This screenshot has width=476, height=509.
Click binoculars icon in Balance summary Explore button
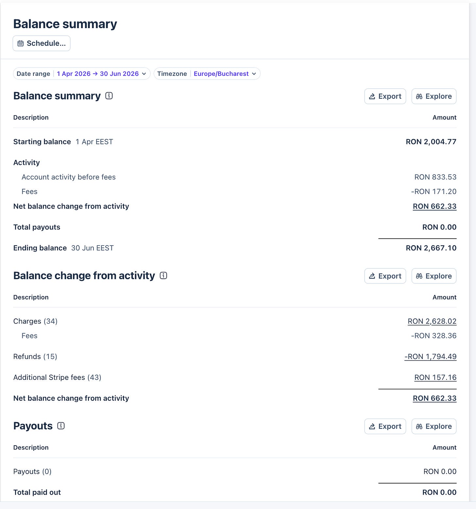[x=419, y=96]
